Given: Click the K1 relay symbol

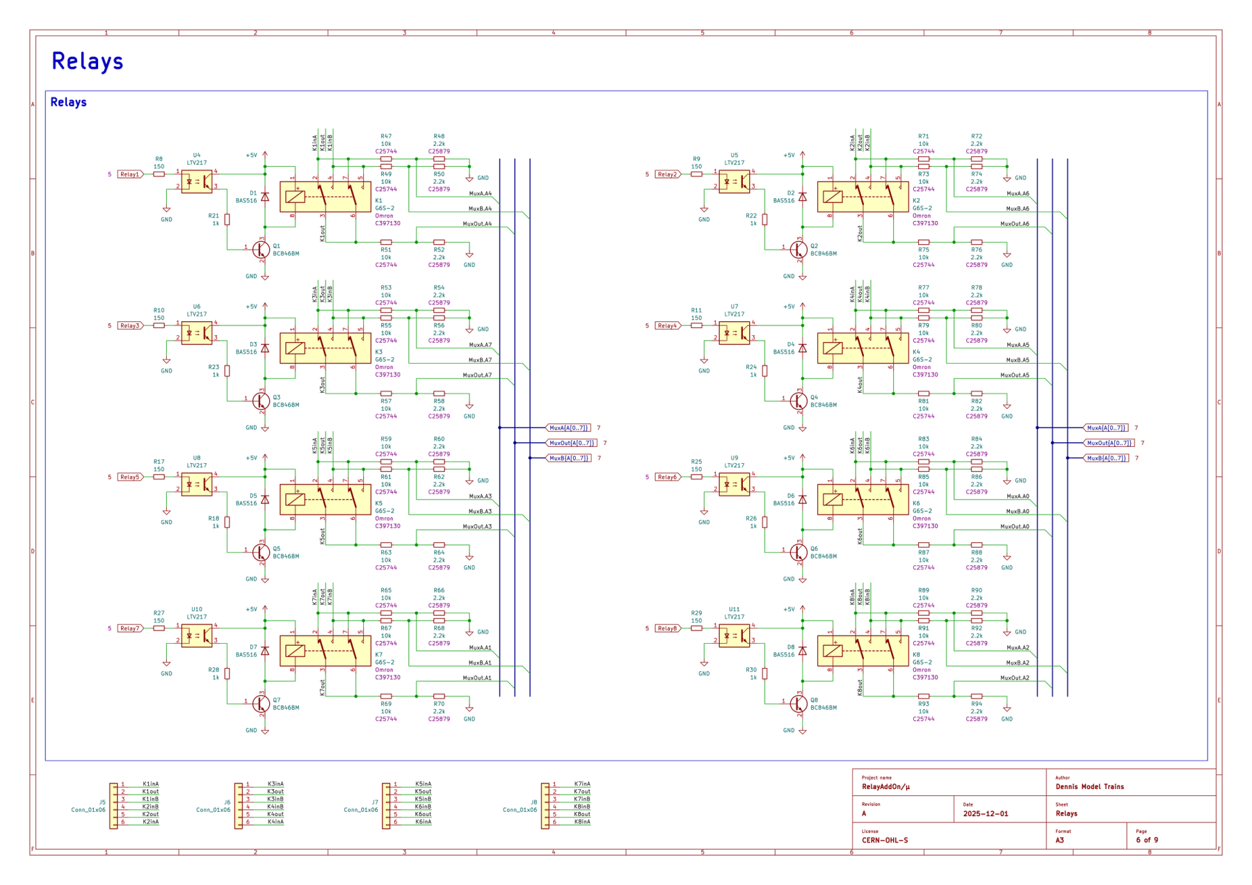Looking at the screenshot, I should pos(324,197).
